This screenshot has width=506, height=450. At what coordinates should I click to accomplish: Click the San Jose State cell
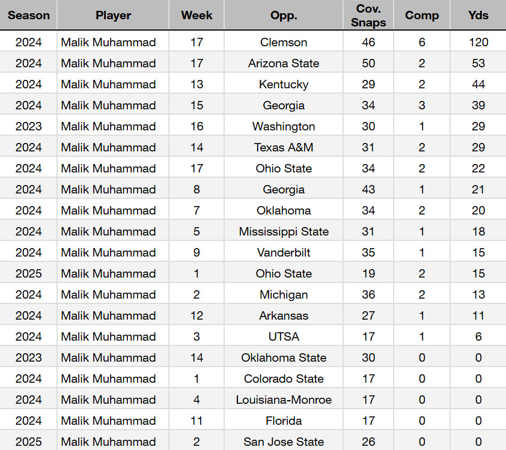tap(284, 442)
